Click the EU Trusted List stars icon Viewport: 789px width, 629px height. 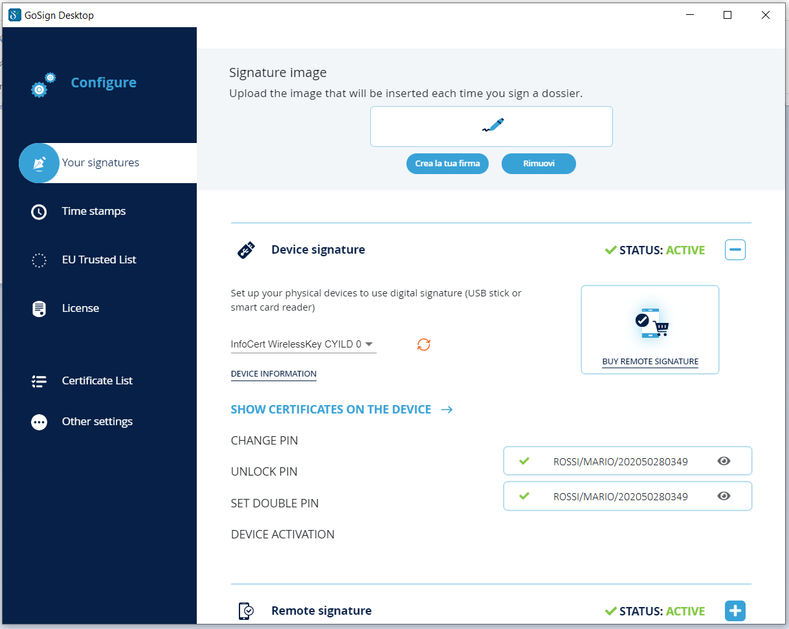point(39,260)
